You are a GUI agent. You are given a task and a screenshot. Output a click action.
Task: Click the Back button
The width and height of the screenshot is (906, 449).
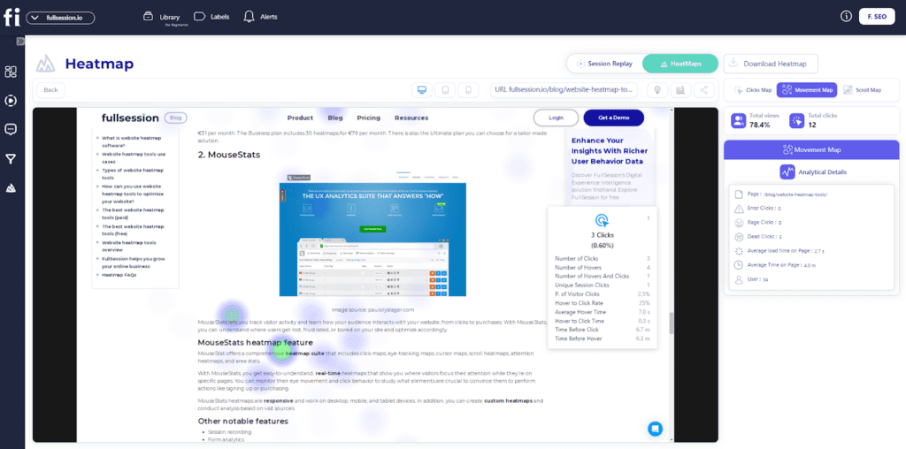pyautogui.click(x=50, y=90)
